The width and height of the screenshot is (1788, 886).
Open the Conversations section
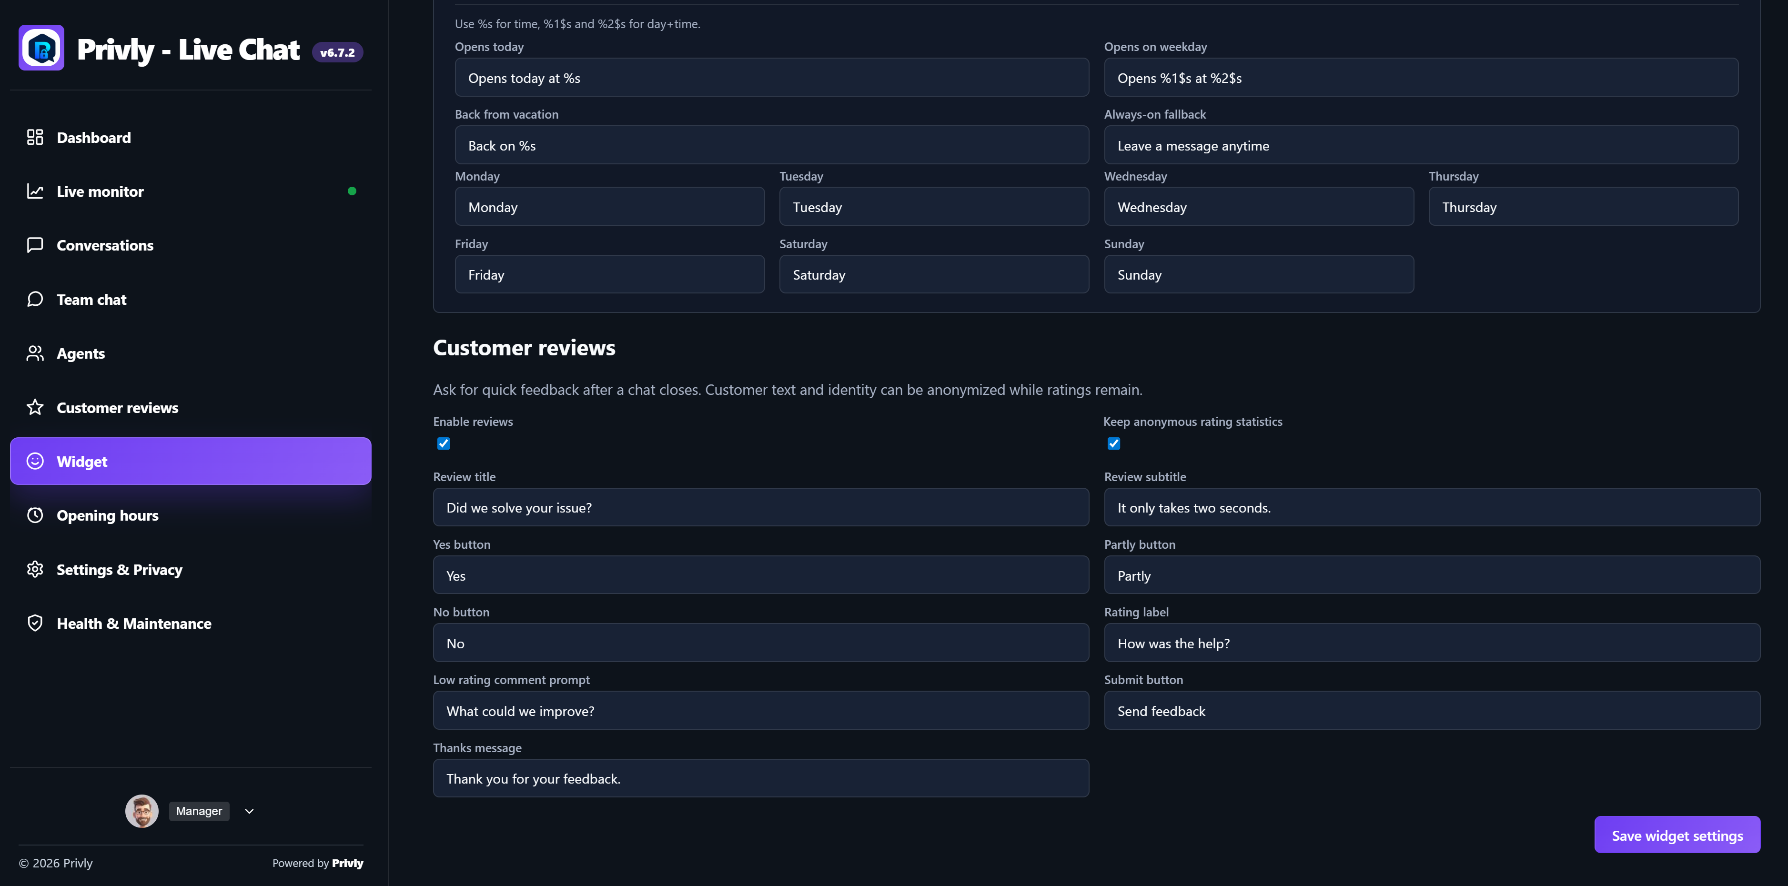[x=191, y=245]
